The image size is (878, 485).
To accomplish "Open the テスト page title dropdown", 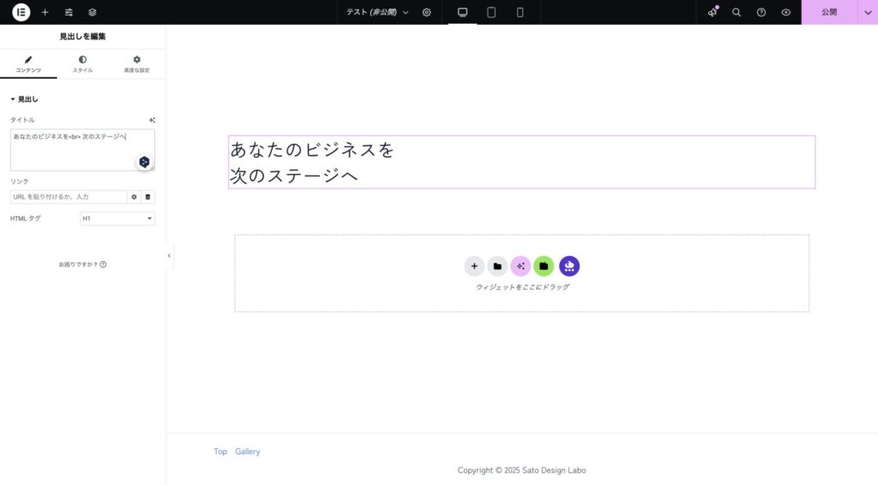I will [x=377, y=12].
